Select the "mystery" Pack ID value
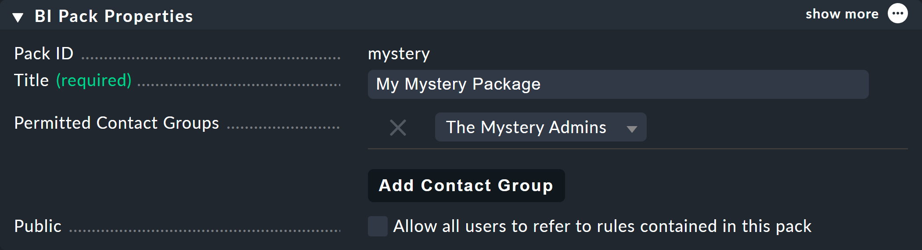 pyautogui.click(x=399, y=54)
